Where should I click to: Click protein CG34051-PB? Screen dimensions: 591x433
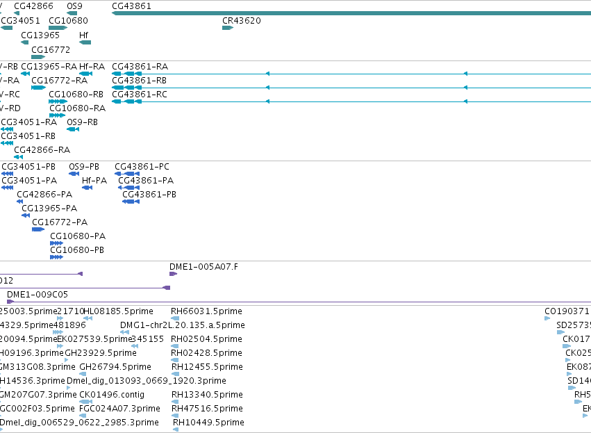(x=8, y=174)
